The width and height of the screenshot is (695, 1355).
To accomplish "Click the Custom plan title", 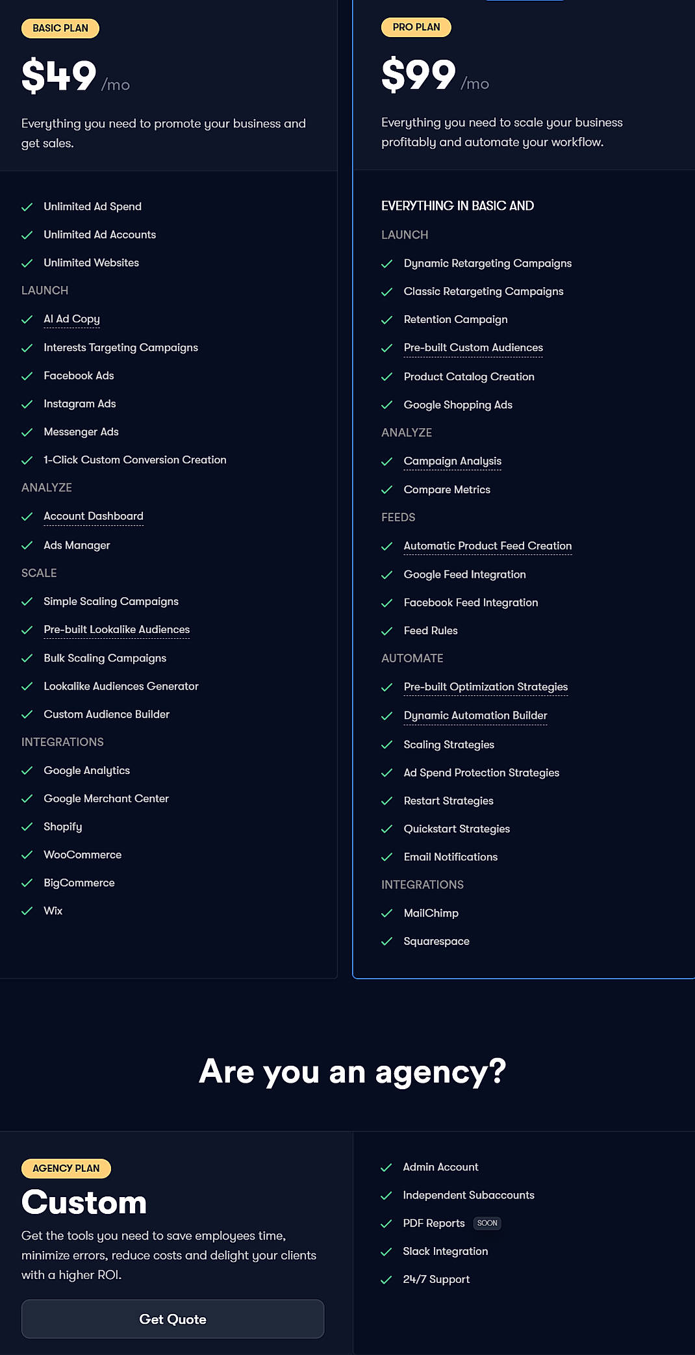I will 84,1202.
